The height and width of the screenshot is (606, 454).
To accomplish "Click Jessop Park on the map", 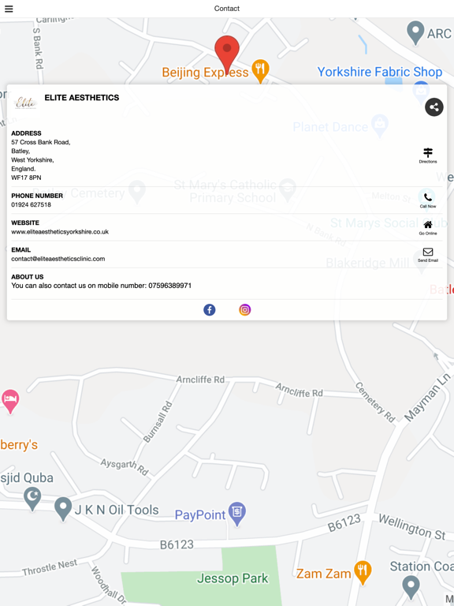I will (x=233, y=578).
